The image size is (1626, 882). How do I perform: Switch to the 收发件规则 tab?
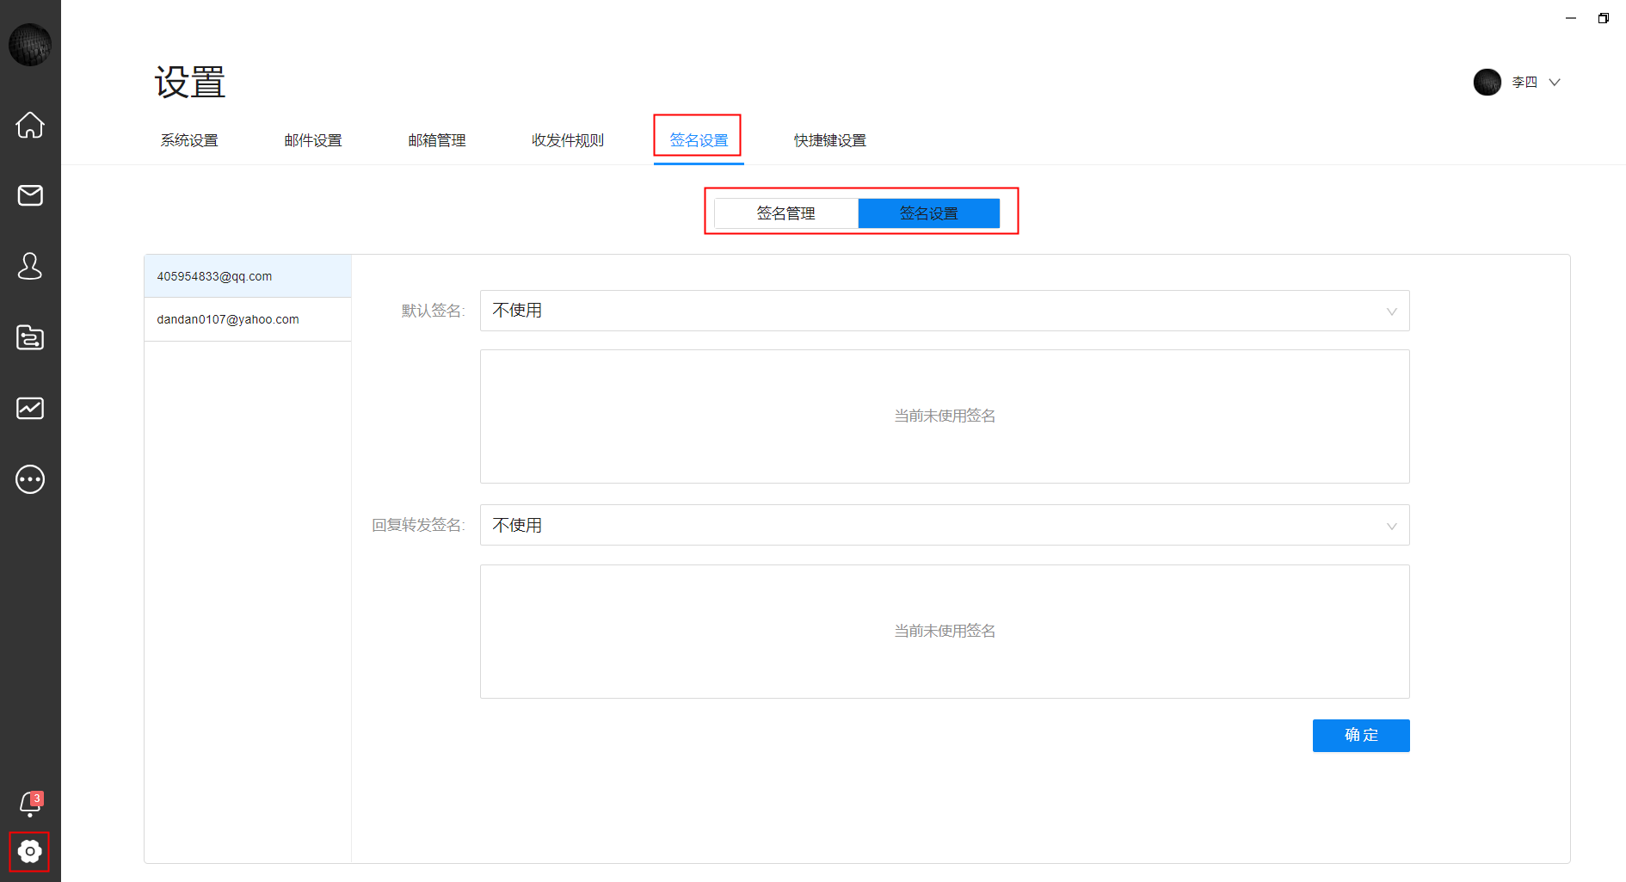[x=568, y=140]
